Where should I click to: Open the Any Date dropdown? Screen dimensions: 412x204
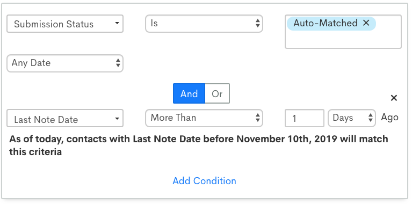(65, 63)
